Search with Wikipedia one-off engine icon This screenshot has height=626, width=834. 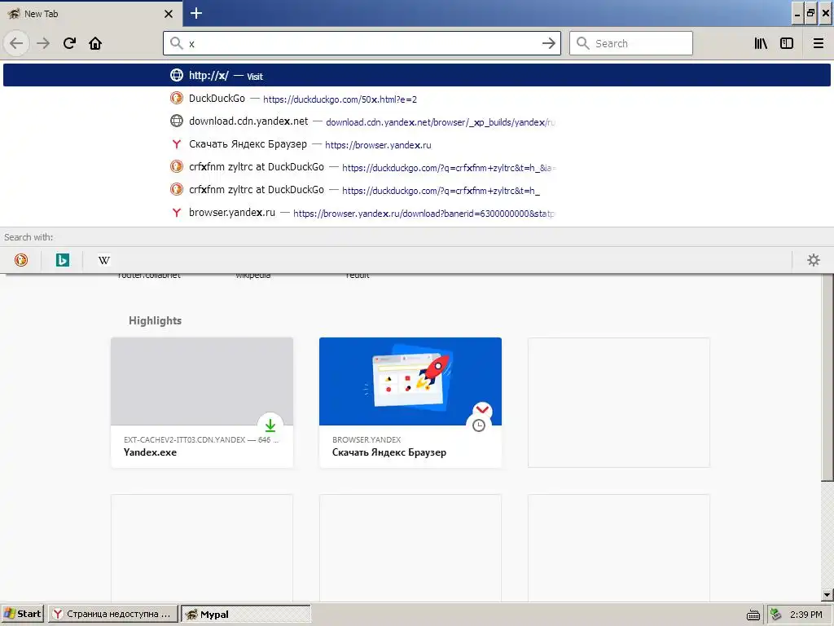point(104,260)
